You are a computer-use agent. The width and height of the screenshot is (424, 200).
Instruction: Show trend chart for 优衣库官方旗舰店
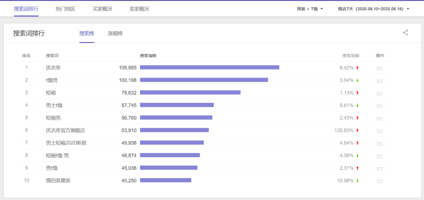(x=380, y=130)
